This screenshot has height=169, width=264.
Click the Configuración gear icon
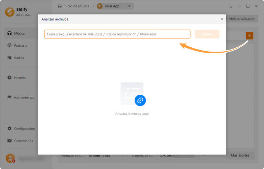[10, 129]
